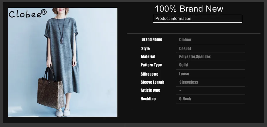Click the Solid pattern value
Image resolution: width=267 pixels, height=127 pixels.
tap(183, 65)
